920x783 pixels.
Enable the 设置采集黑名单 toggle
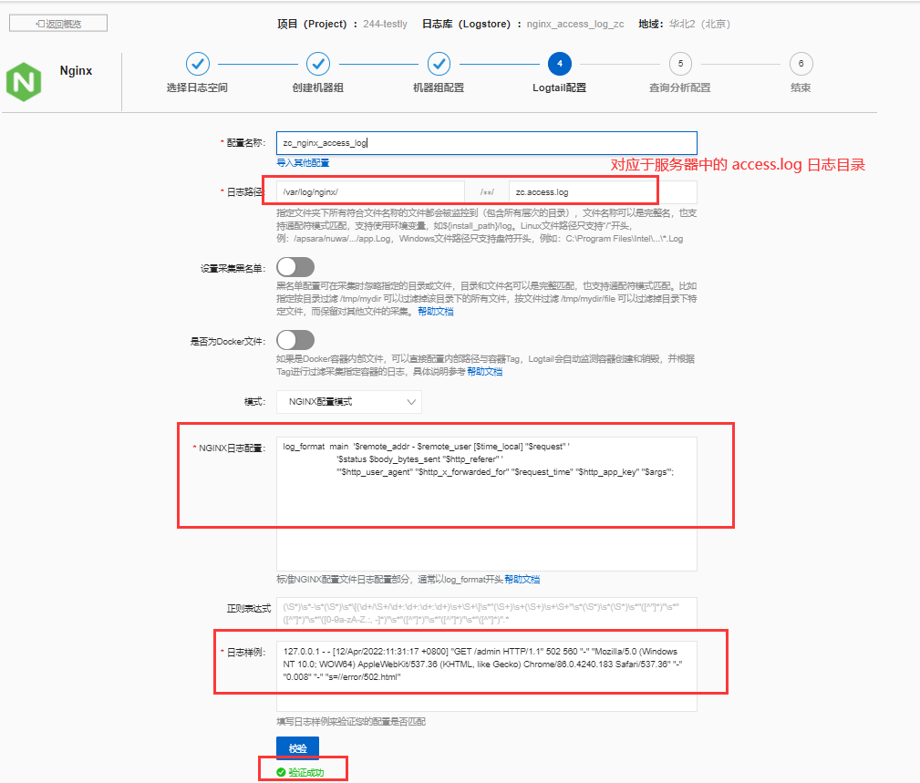click(x=295, y=266)
